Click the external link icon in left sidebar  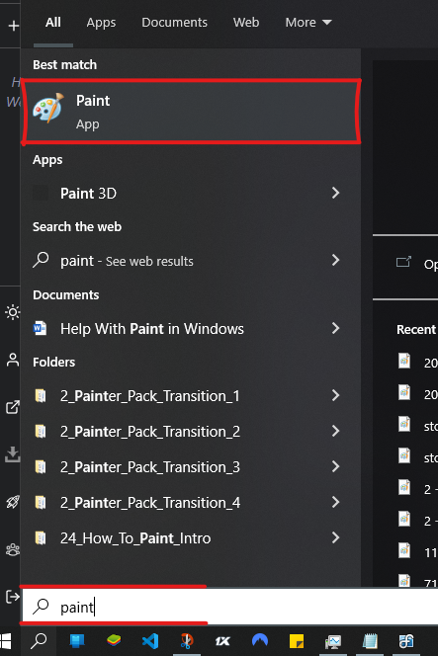[13, 407]
